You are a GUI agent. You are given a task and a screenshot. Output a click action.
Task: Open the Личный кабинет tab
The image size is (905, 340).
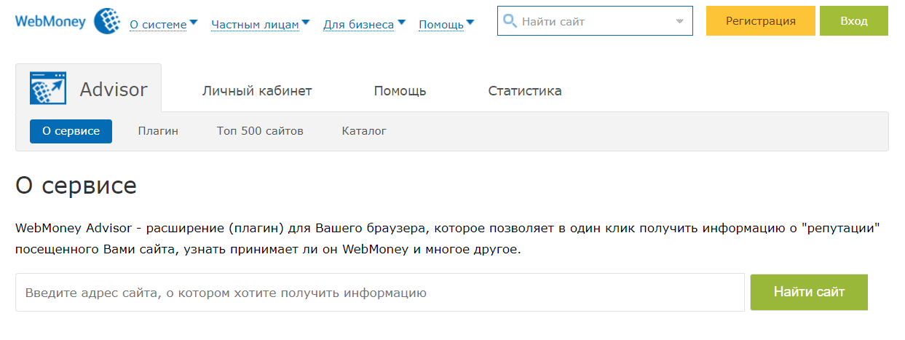[x=257, y=91]
